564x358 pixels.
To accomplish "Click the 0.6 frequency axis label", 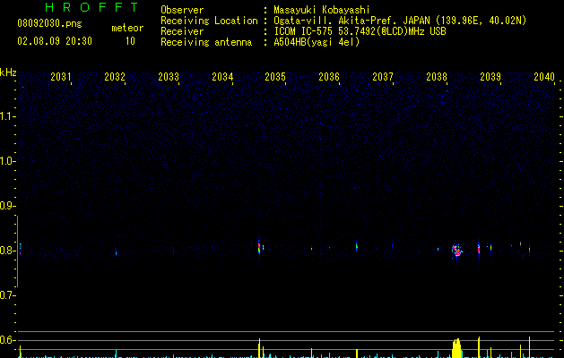I will click(7, 340).
